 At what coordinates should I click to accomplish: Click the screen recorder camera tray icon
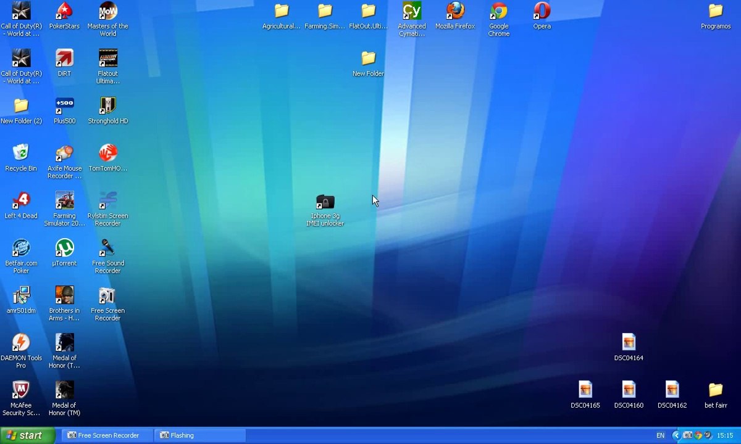click(688, 435)
